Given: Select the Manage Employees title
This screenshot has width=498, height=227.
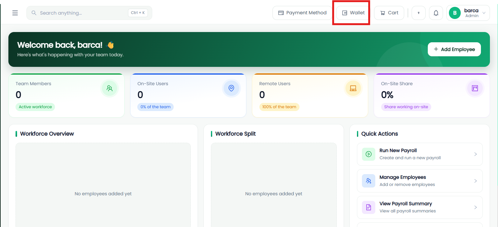Looking at the screenshot, I should (x=403, y=177).
